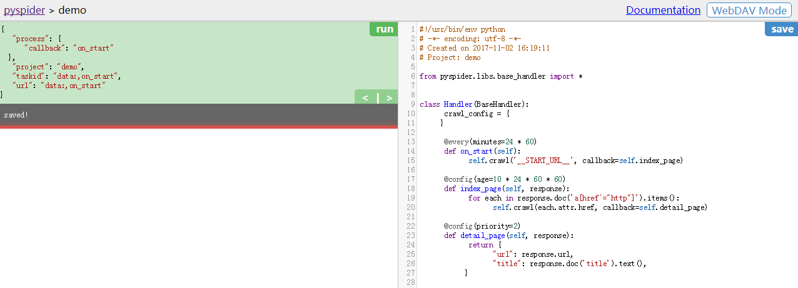Image resolution: width=798 pixels, height=288 pixels.
Task: Click the 'saved!' status message
Action: [x=16, y=115]
